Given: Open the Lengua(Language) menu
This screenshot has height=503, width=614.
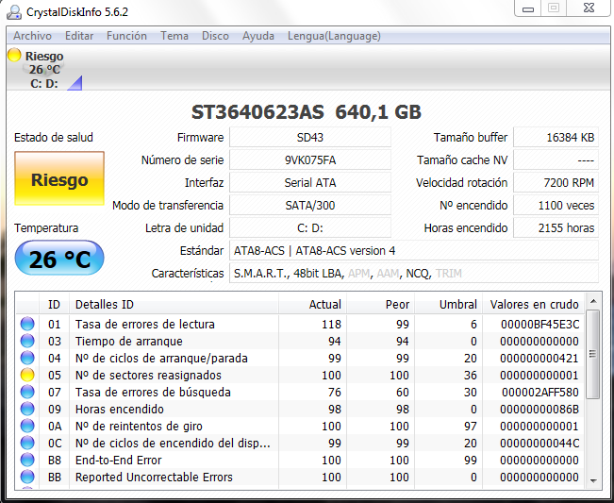Looking at the screenshot, I should point(334,36).
